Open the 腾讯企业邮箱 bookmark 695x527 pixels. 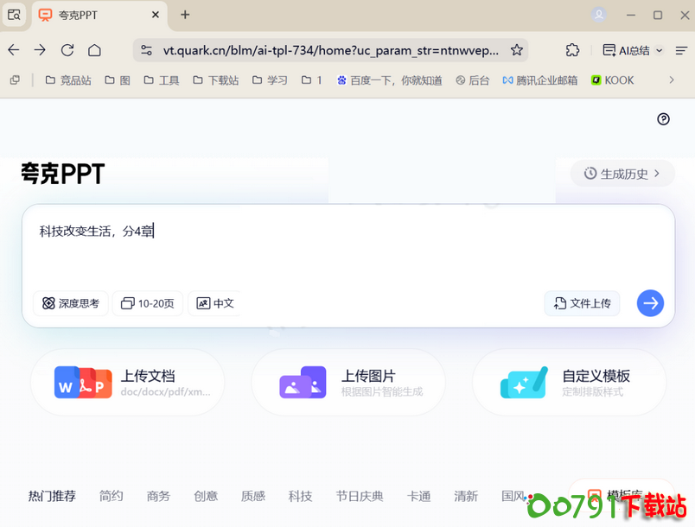coord(540,80)
